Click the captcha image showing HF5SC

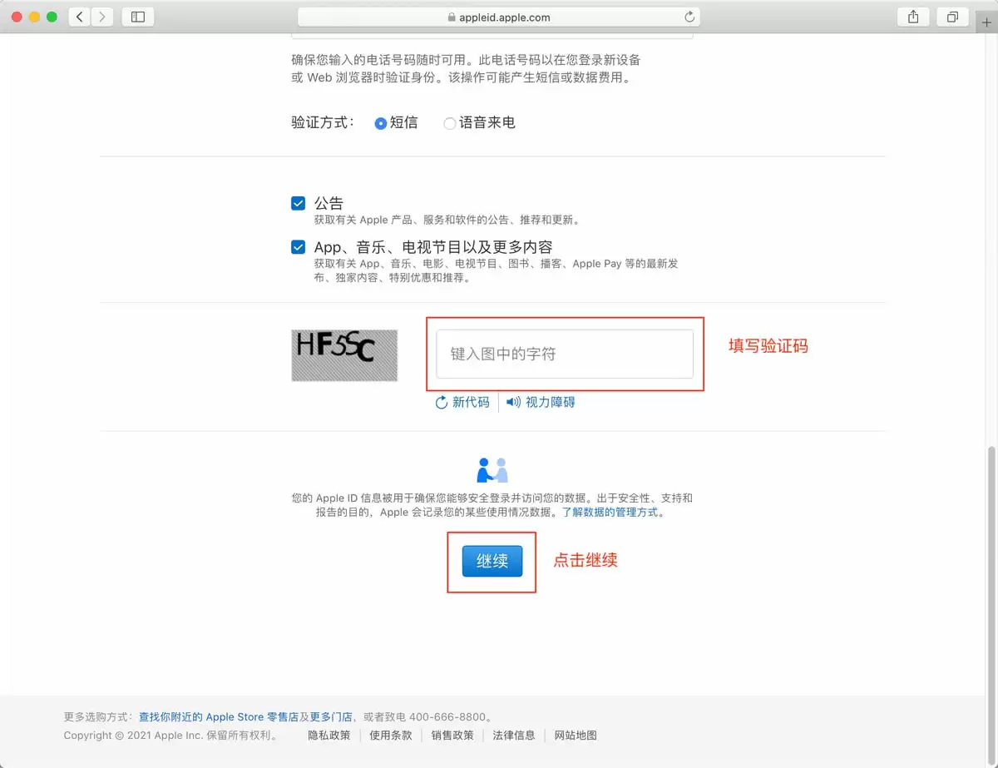coord(343,354)
